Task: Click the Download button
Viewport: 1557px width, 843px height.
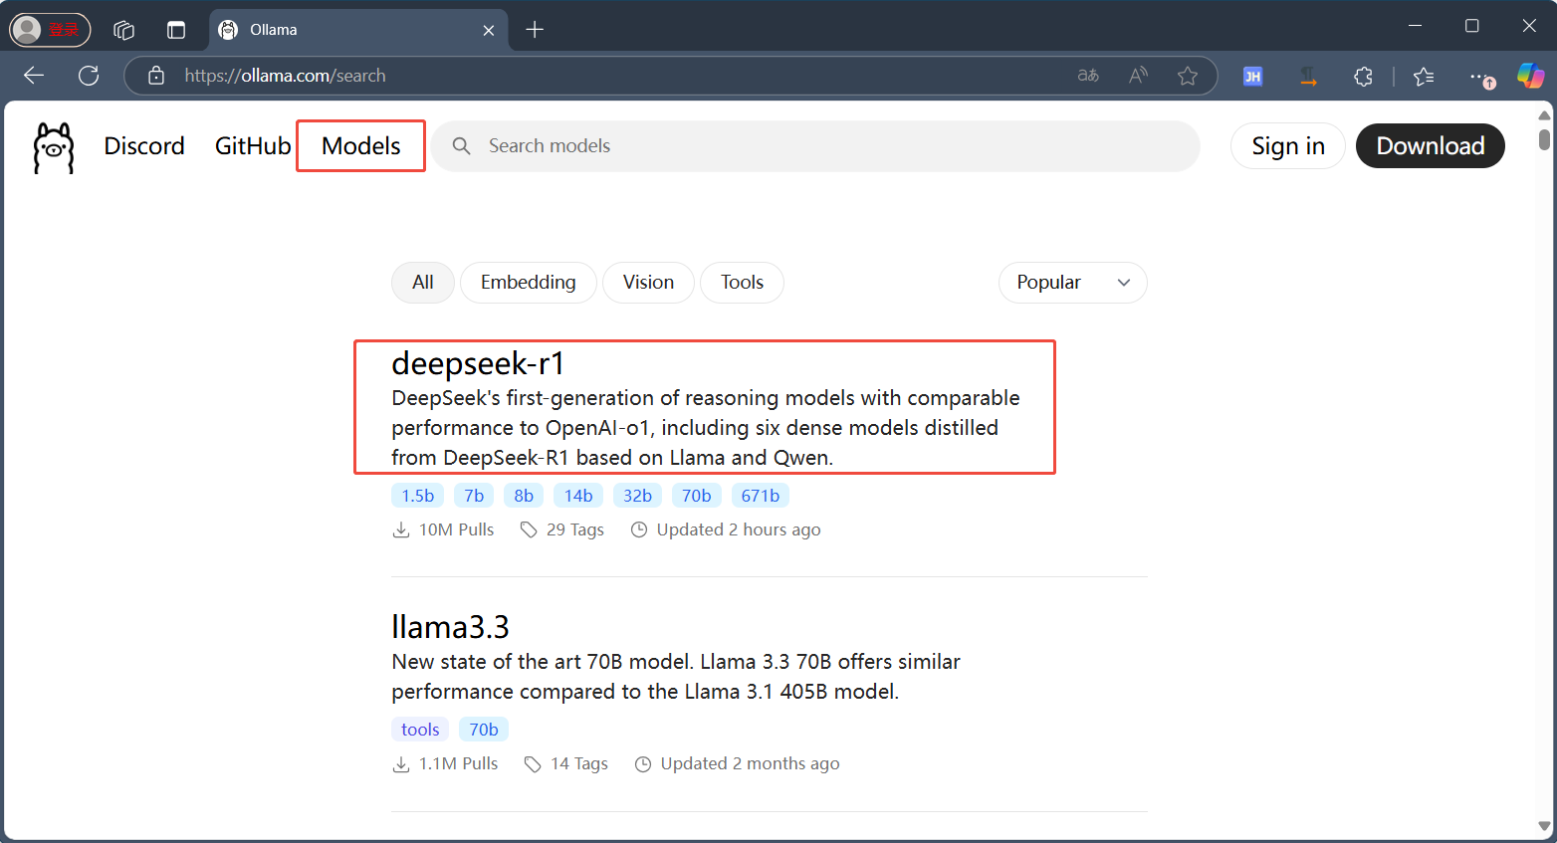Action: pos(1430,146)
